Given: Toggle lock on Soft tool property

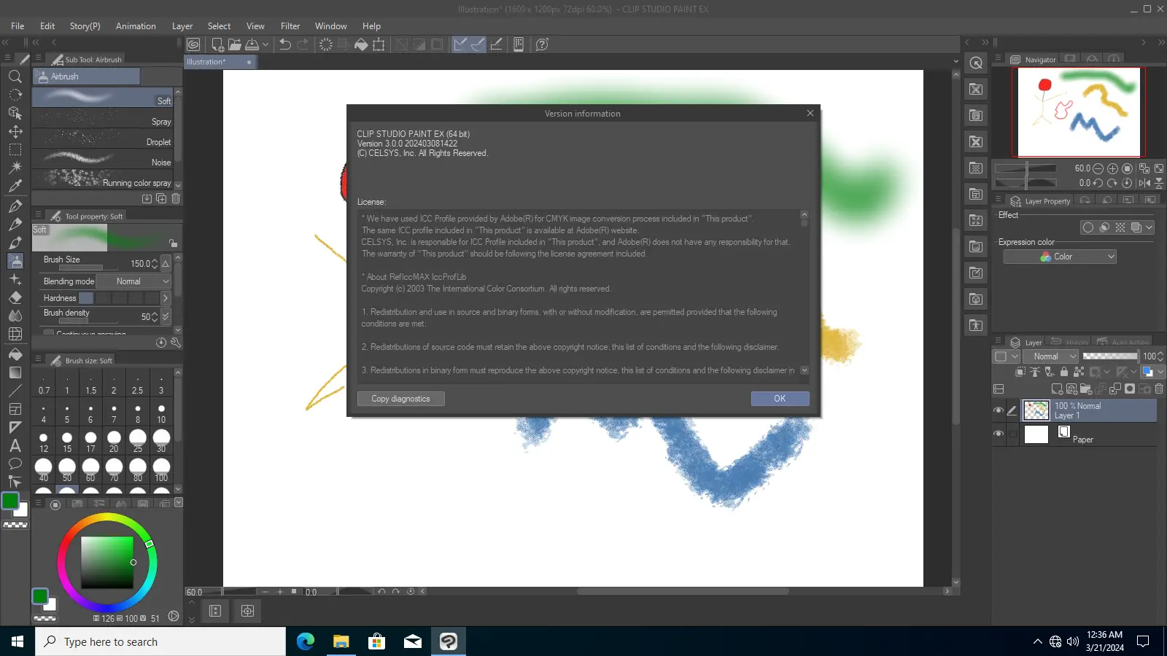Looking at the screenshot, I should point(173,243).
